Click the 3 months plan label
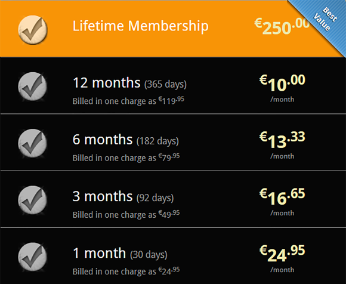The height and width of the screenshot is (284, 346). [103, 196]
